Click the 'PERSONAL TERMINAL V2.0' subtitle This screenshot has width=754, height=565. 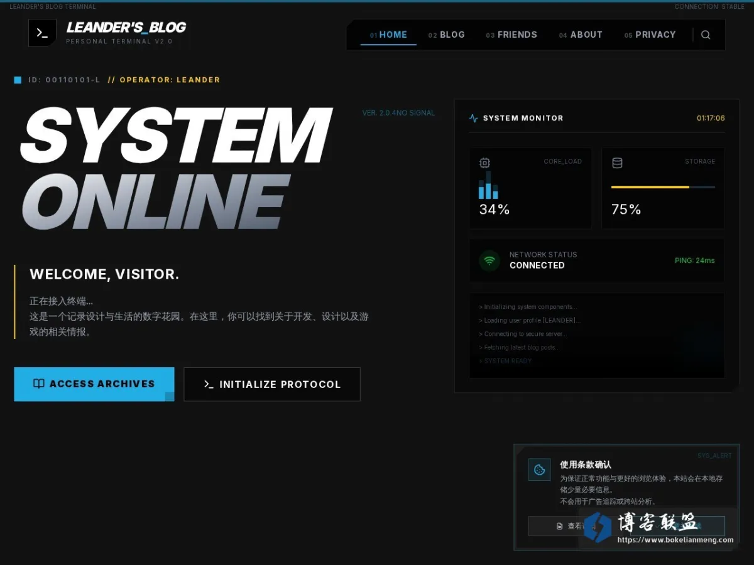(x=119, y=41)
